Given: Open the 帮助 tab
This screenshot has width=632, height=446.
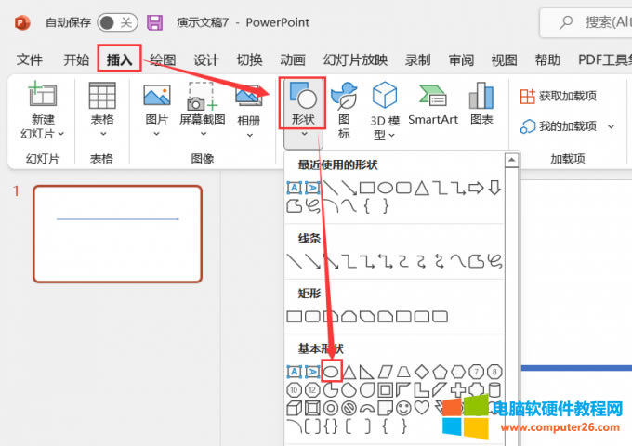Looking at the screenshot, I should tap(547, 59).
